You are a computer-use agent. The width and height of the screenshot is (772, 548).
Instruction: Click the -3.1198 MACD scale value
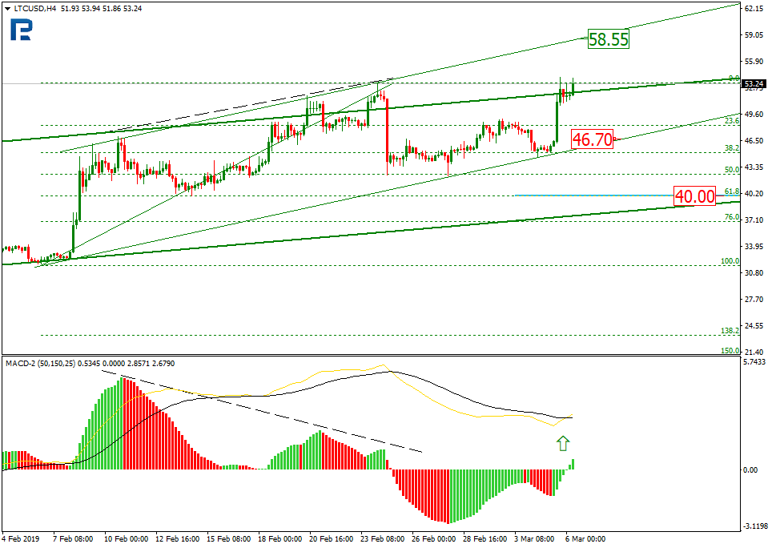(x=754, y=526)
